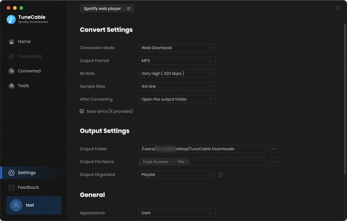Click the Tools toolbox icon
The height and width of the screenshot is (221, 347).
[x=12, y=86]
